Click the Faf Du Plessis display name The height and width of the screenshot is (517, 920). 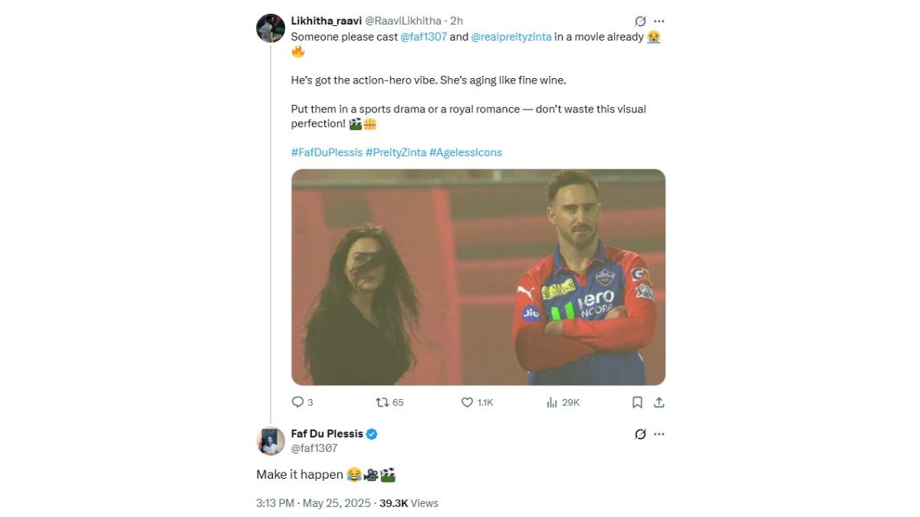pyautogui.click(x=327, y=434)
